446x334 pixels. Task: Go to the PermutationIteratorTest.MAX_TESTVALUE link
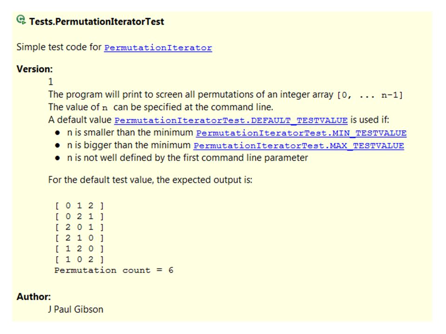pos(299,145)
